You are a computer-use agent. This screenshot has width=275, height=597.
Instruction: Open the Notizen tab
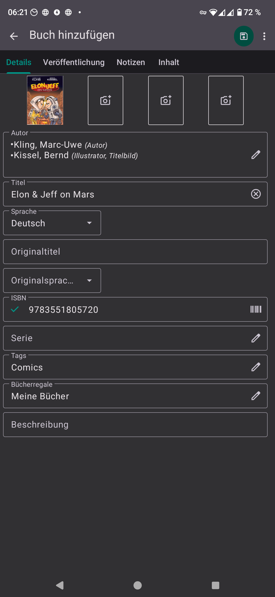(x=131, y=62)
